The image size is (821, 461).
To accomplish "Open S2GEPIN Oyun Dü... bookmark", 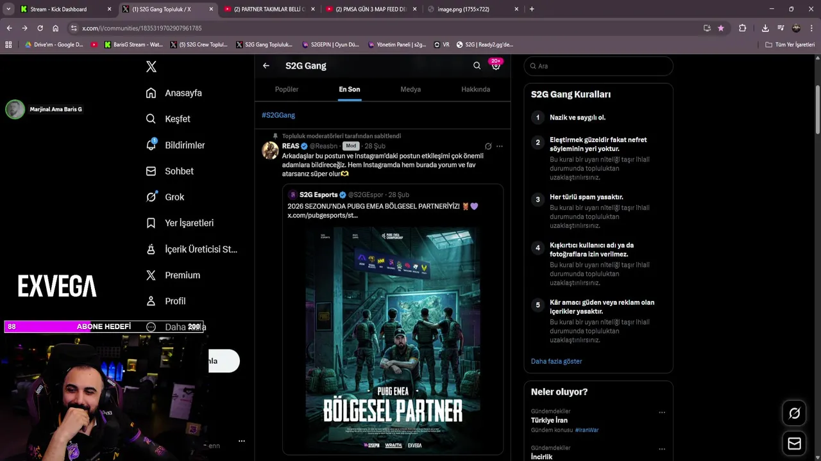I will coord(330,45).
